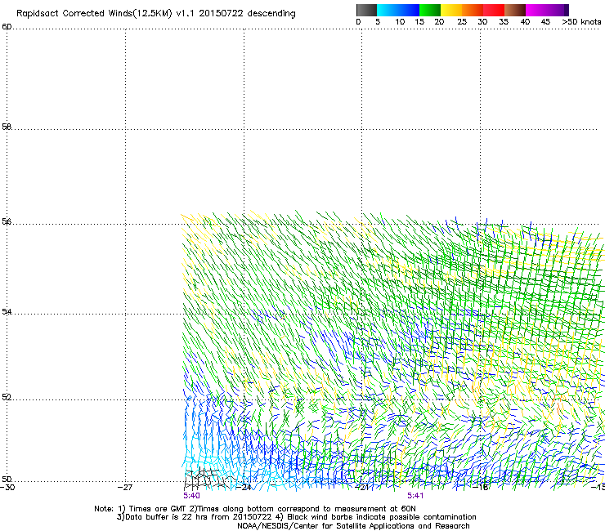Click the 'Times are GMT' note line
The height and width of the screenshot is (531, 605).
point(254,509)
